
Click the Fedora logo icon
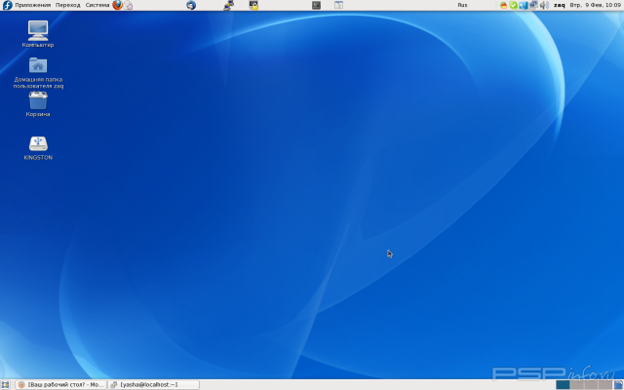pyautogui.click(x=7, y=5)
